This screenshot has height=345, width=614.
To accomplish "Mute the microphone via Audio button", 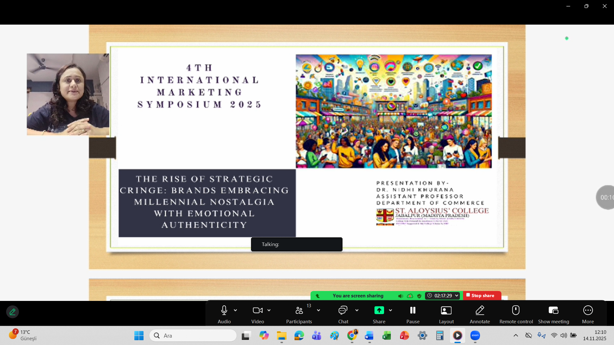I will point(224,310).
